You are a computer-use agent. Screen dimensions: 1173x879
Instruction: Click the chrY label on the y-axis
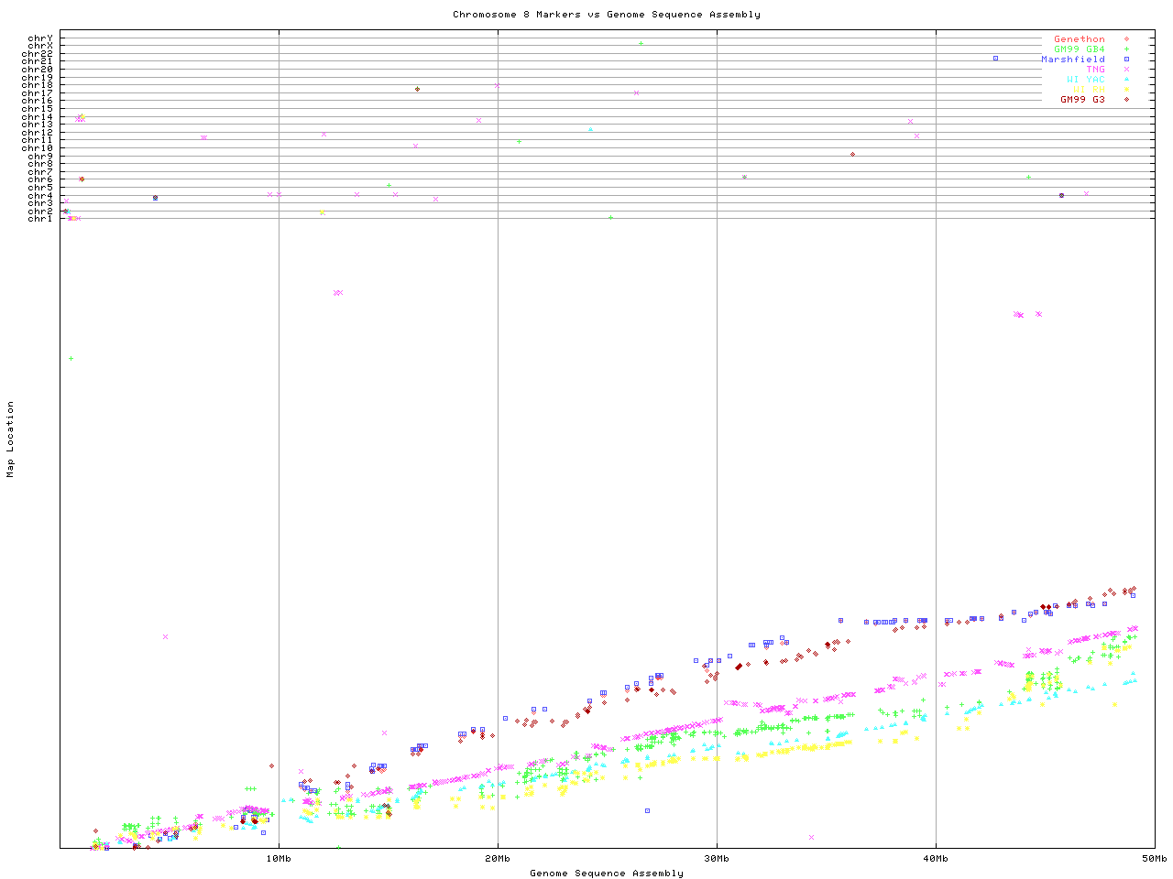tap(40, 38)
